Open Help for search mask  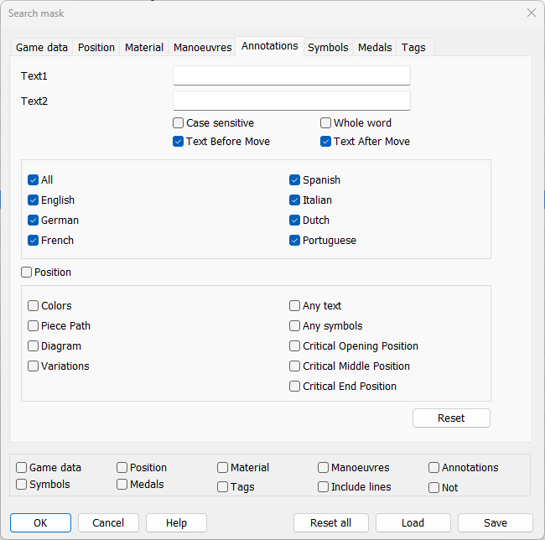176,523
